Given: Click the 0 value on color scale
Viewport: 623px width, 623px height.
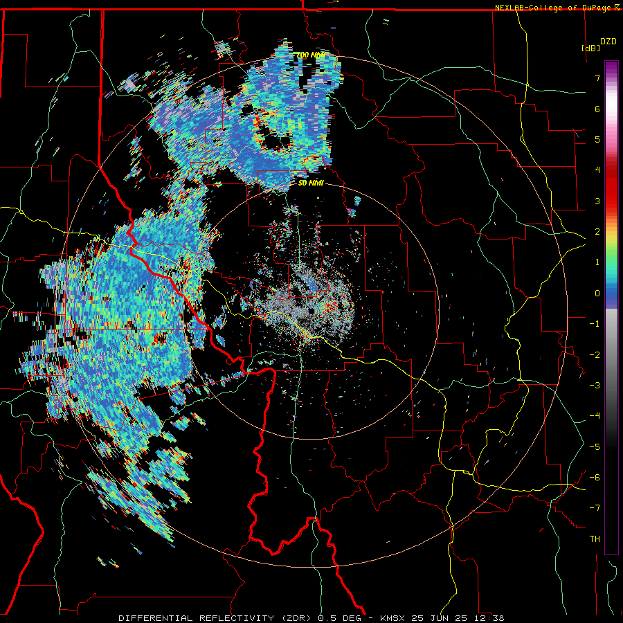Looking at the screenshot, I should [x=597, y=294].
